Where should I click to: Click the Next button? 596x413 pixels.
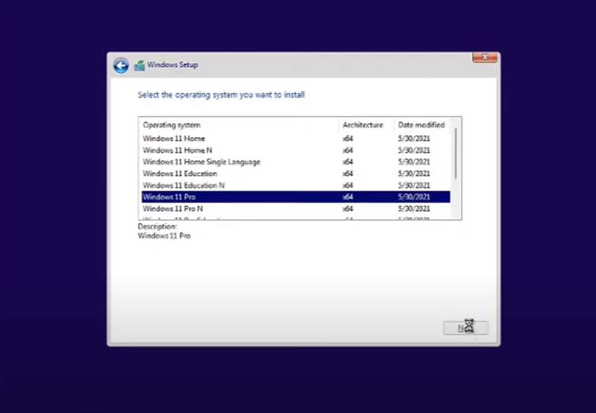tap(466, 328)
